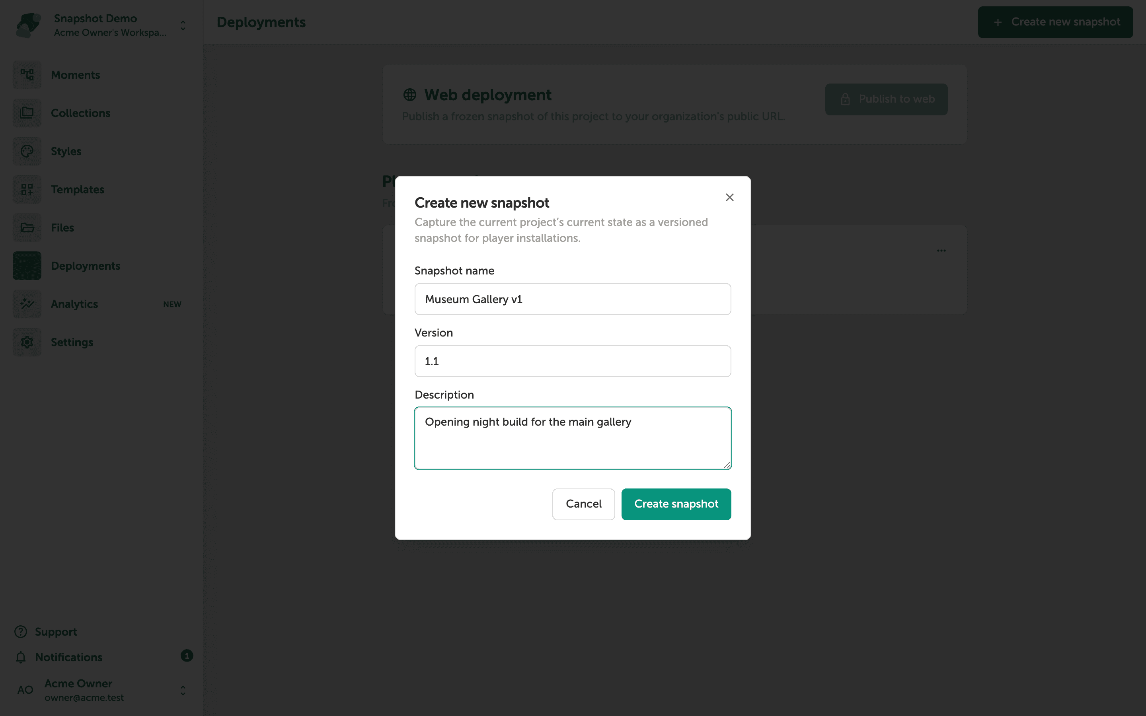Click the AO user avatar

(x=25, y=690)
